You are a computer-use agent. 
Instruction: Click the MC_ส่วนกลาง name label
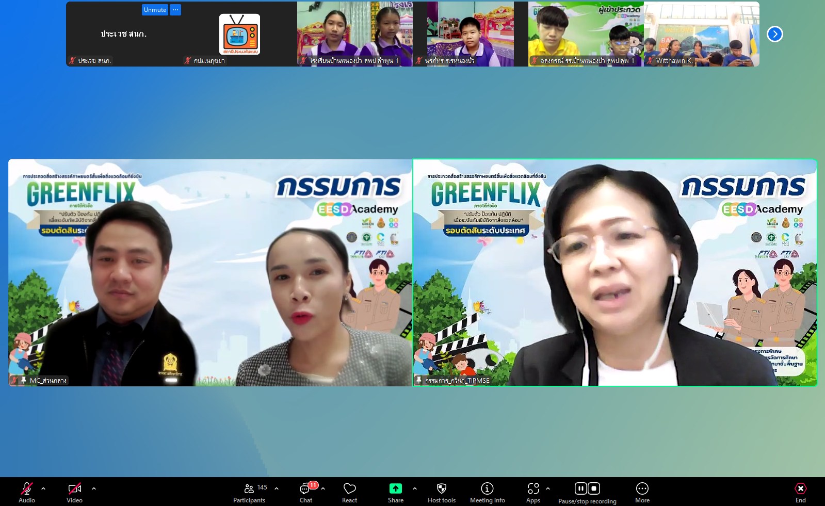[48, 381]
